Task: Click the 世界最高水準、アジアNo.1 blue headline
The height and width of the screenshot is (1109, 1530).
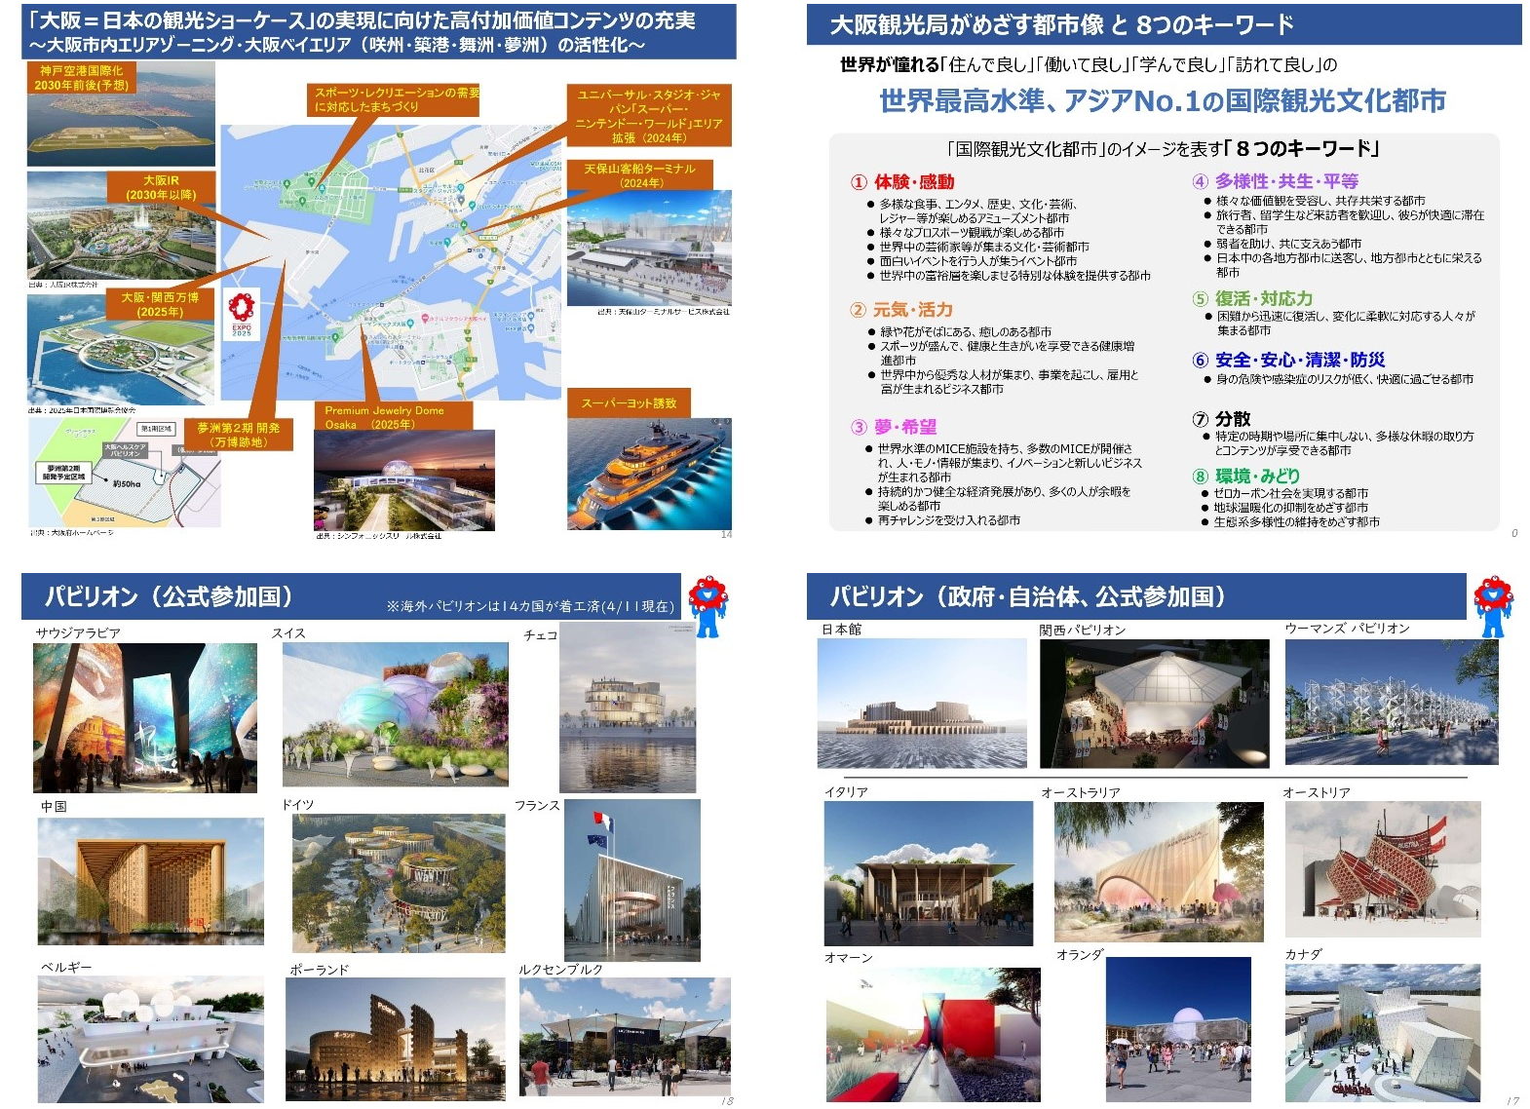Action: click(x=1162, y=100)
